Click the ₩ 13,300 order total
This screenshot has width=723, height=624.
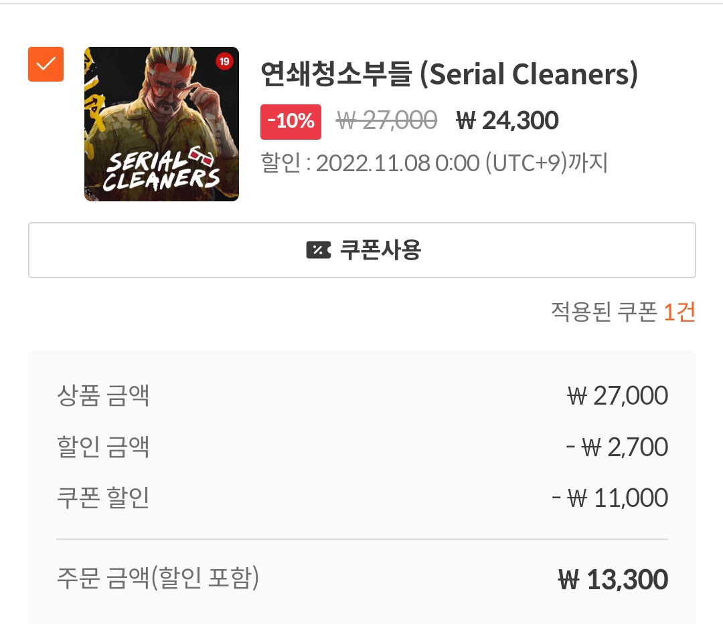(613, 580)
